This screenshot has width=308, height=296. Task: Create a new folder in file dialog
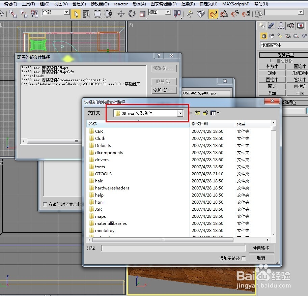pyautogui.click(x=205, y=113)
